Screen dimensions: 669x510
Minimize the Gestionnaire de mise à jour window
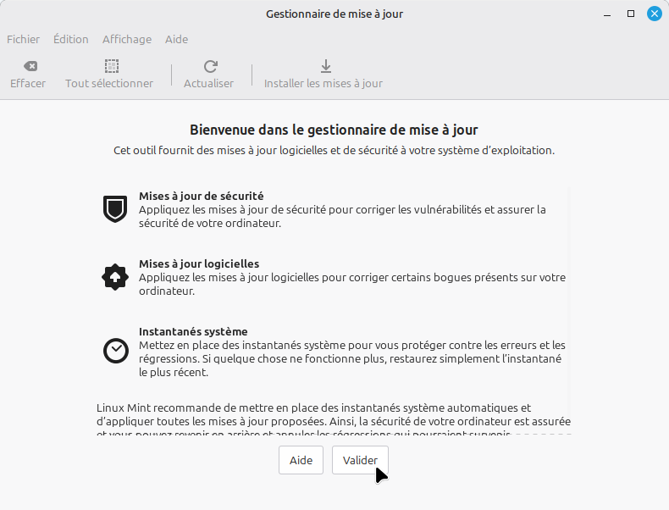(x=607, y=14)
